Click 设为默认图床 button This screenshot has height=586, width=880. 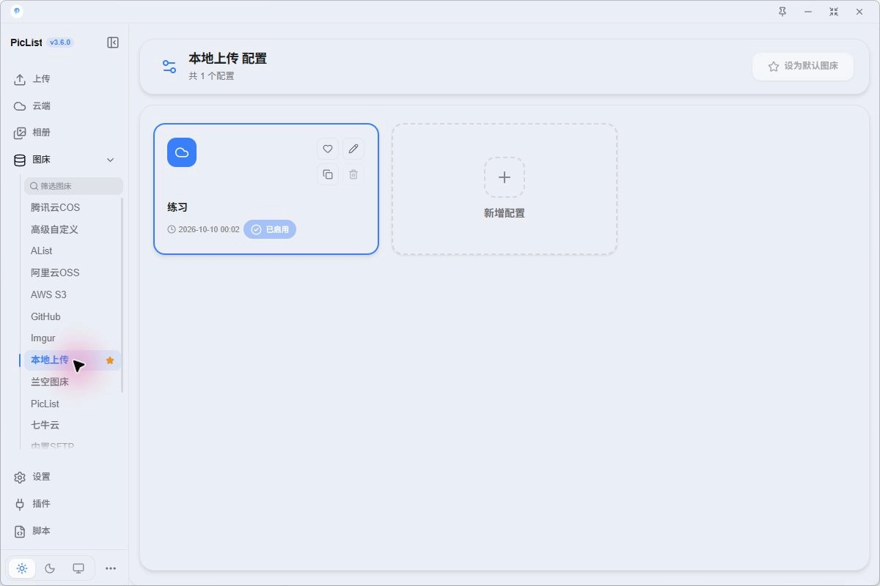point(803,66)
